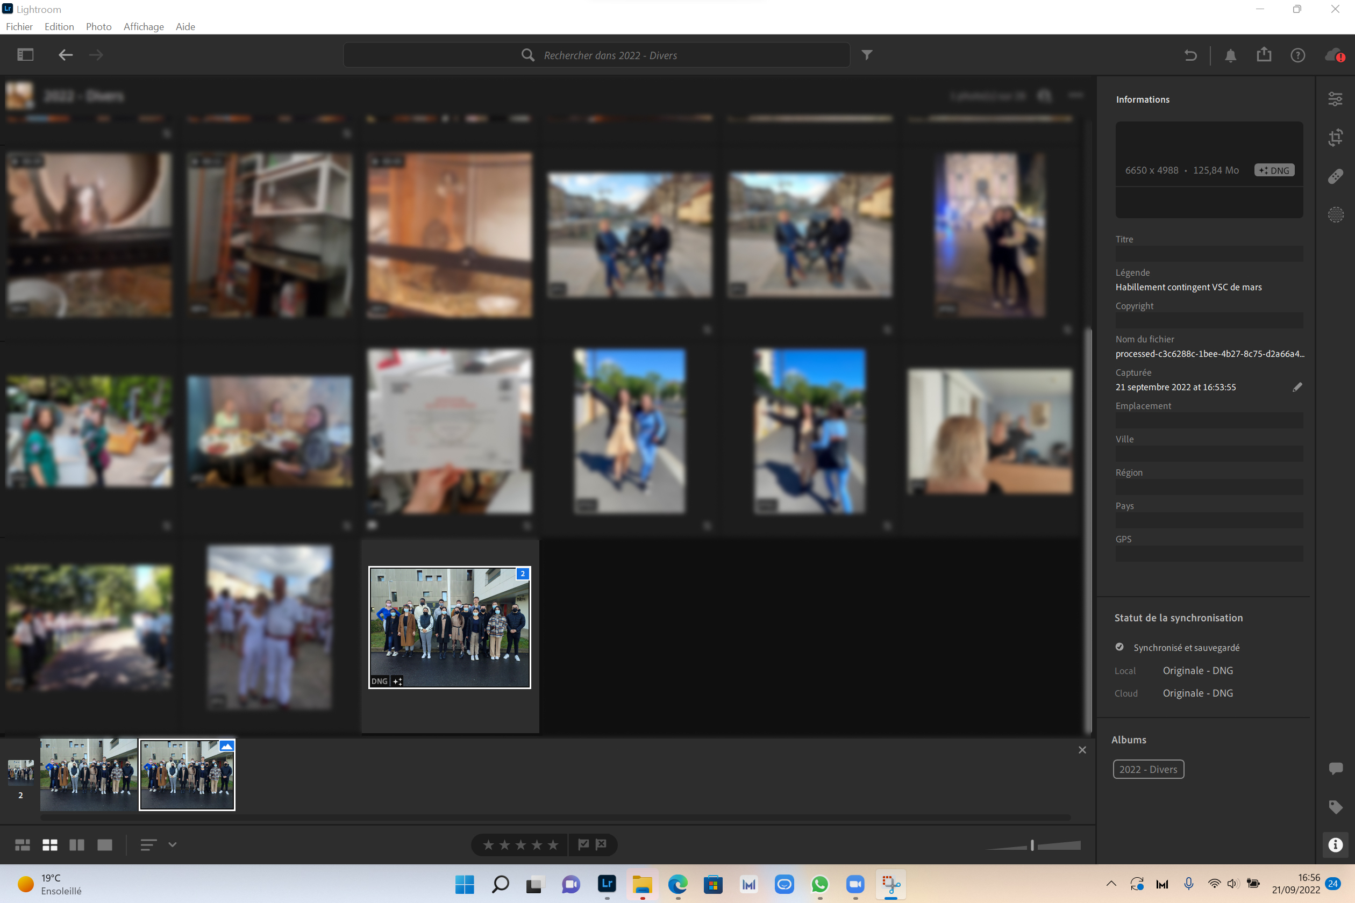Click the 2022 - Divers album tag

[1148, 769]
